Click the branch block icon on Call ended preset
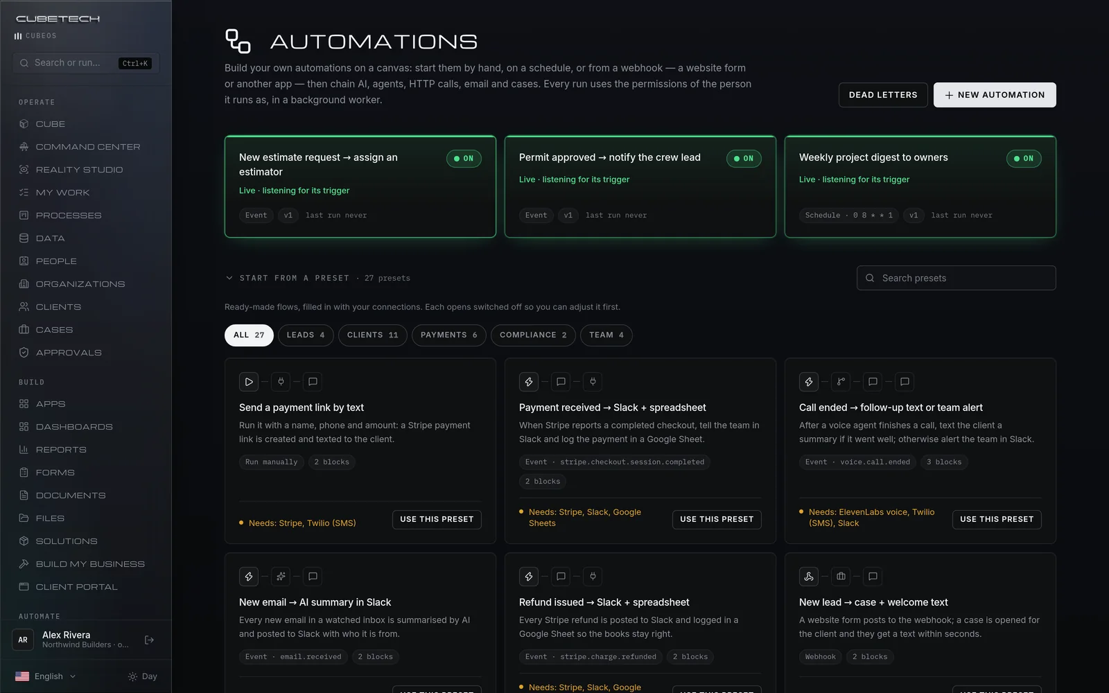 841,382
